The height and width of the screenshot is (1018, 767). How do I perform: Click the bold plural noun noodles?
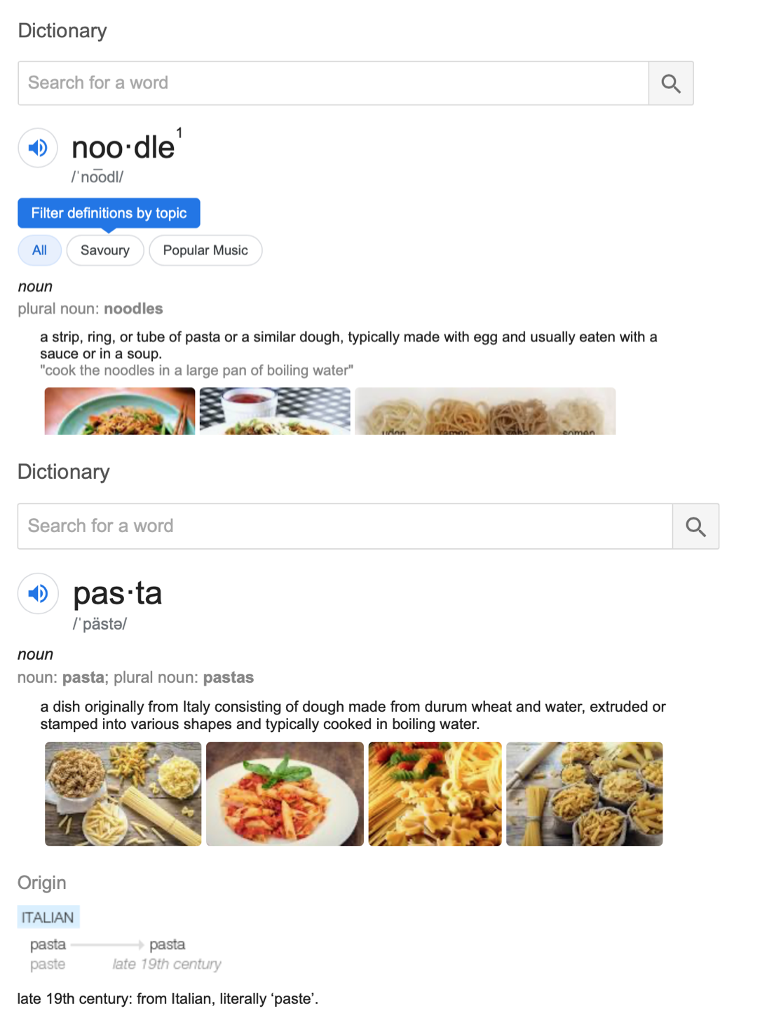[133, 308]
